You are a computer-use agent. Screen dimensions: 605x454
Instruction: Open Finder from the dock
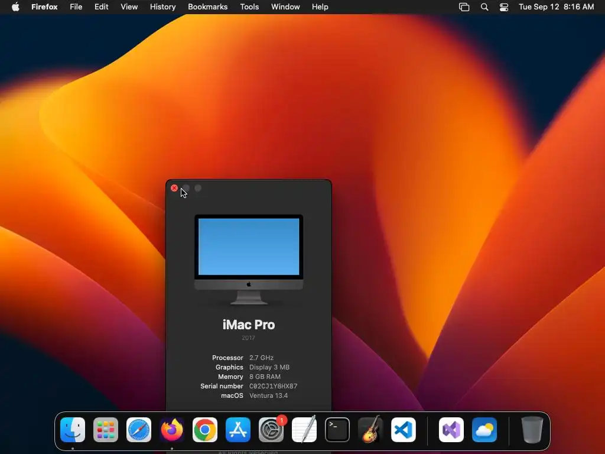click(73, 430)
